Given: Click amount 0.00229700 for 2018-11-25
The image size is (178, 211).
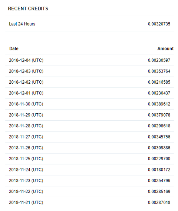Looking at the screenshot, I should pyautogui.click(x=159, y=159).
